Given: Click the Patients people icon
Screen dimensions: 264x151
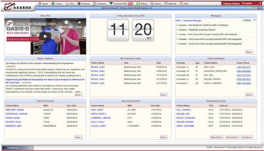Looking at the screenshot, I should pos(79,3).
